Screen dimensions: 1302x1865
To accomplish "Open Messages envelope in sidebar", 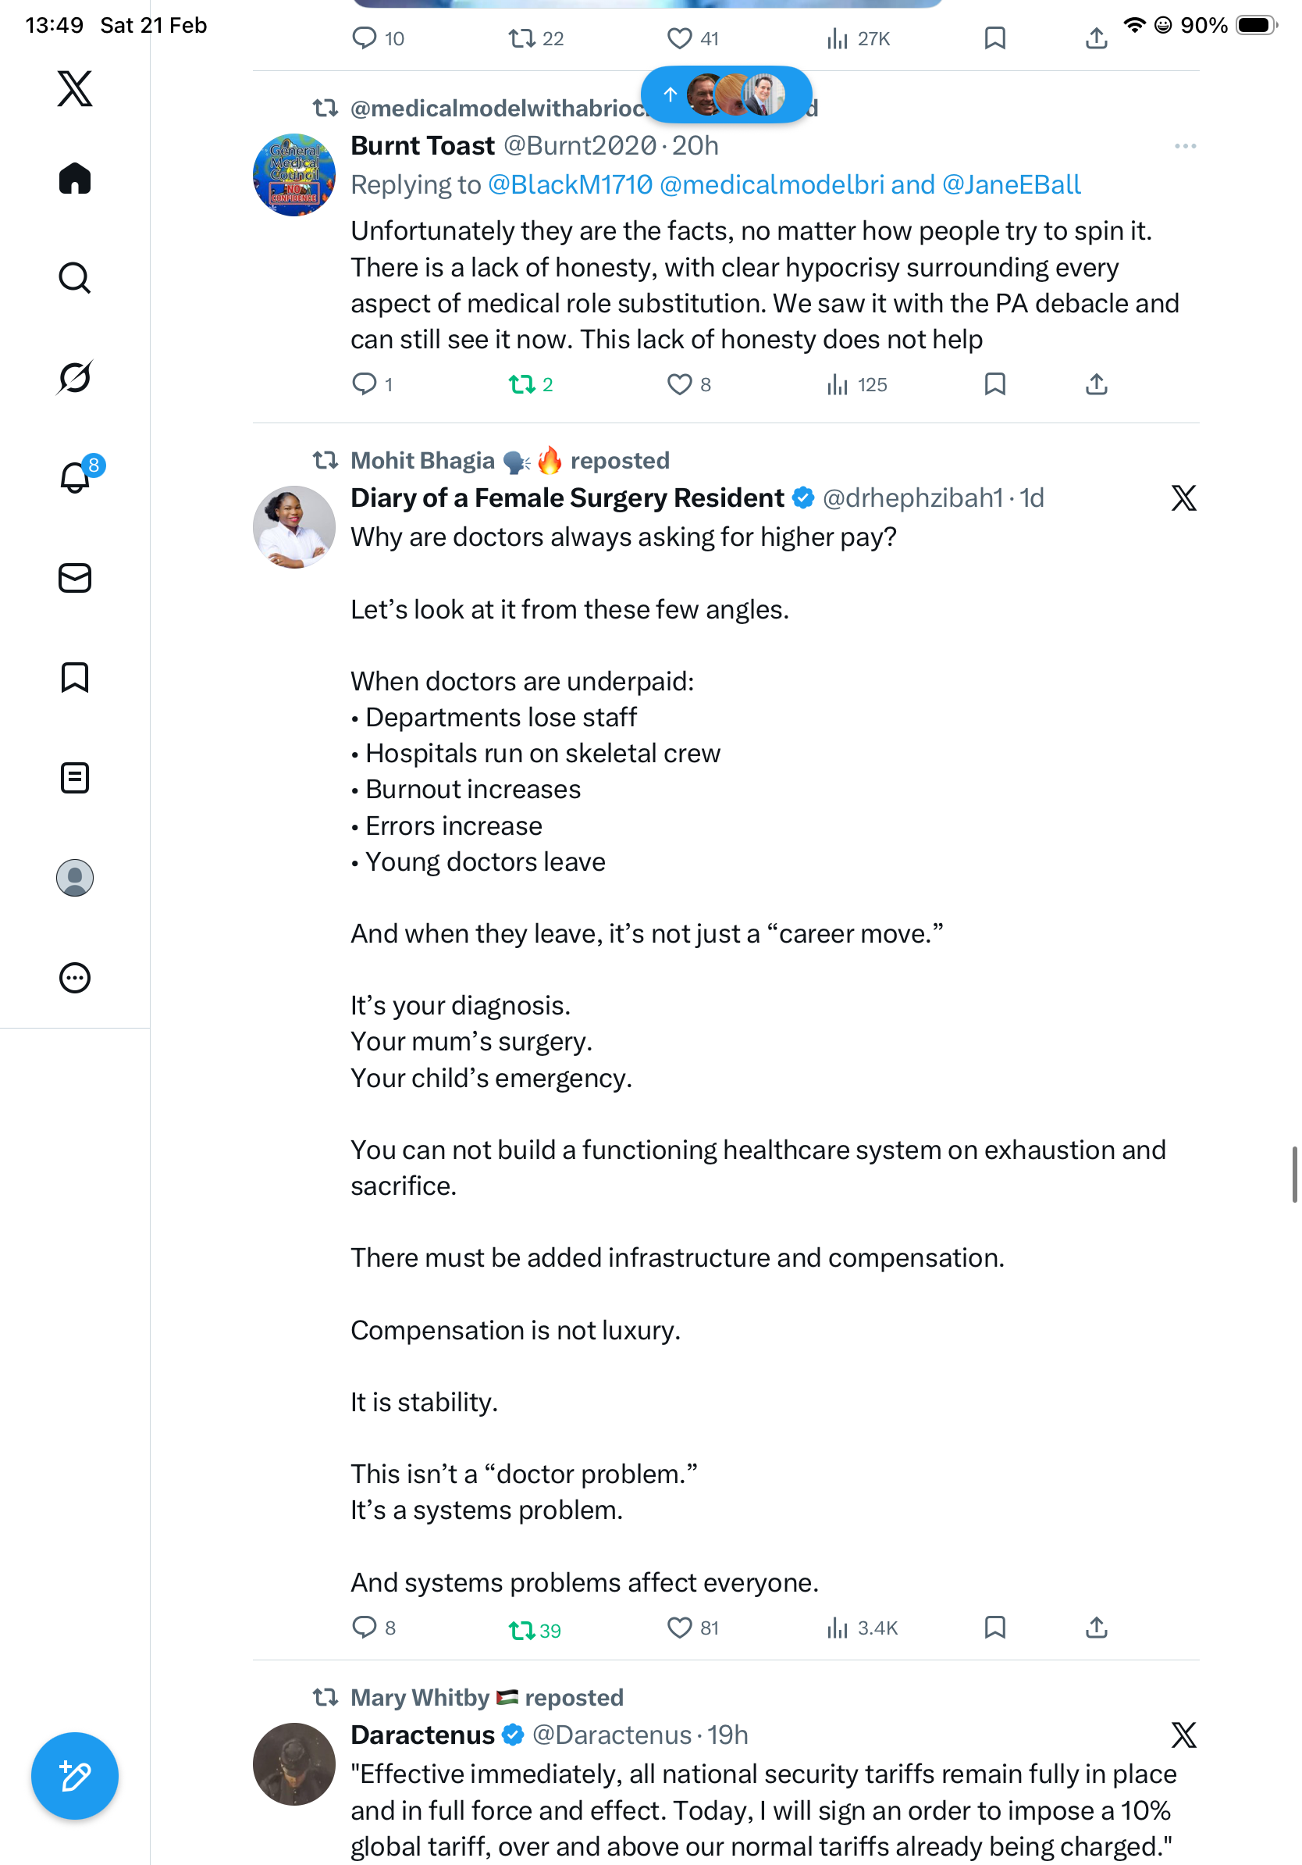I will coord(75,579).
